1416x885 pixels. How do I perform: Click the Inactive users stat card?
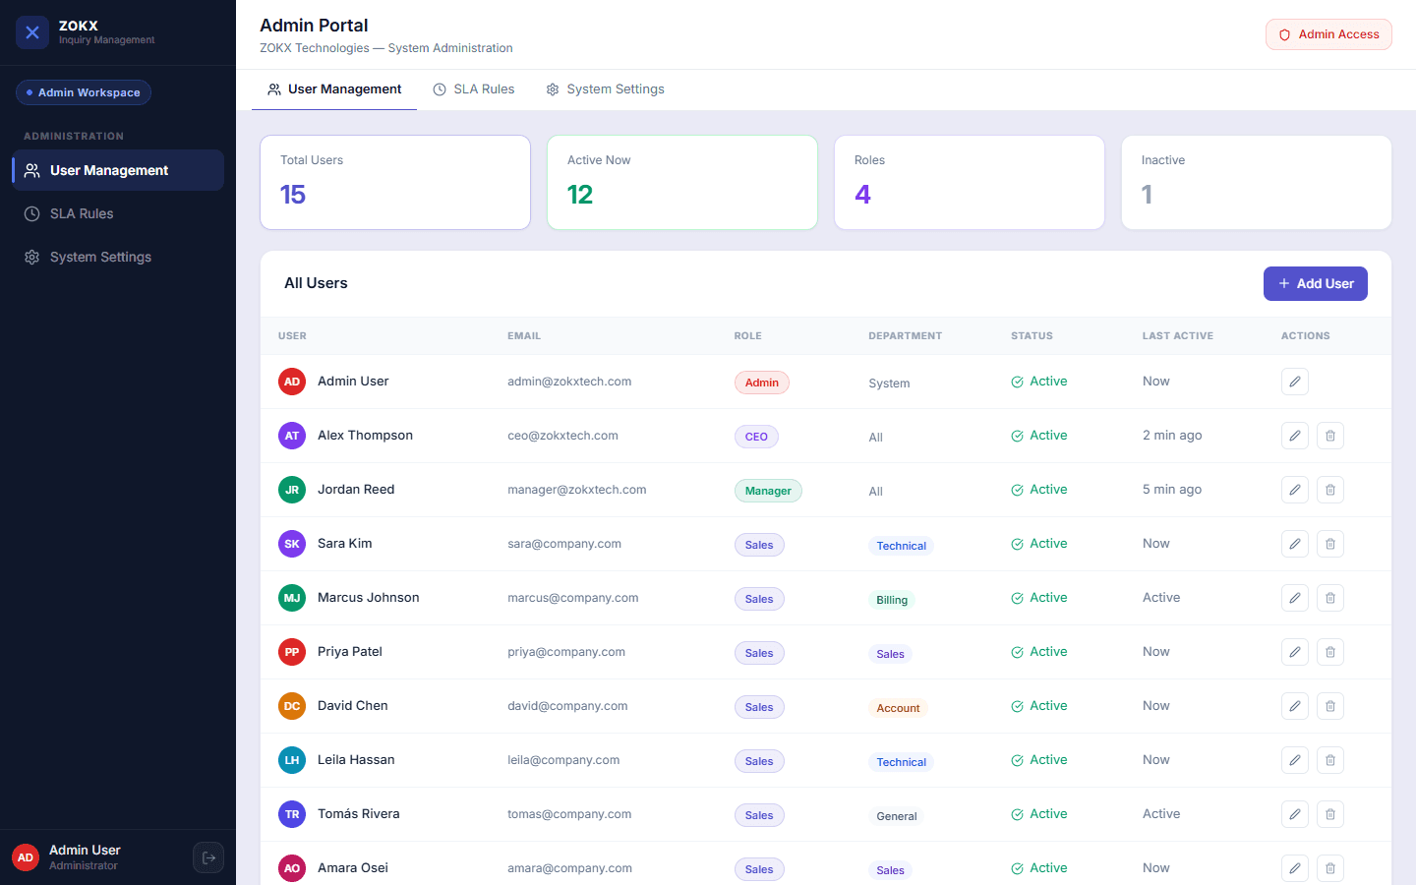click(x=1257, y=183)
